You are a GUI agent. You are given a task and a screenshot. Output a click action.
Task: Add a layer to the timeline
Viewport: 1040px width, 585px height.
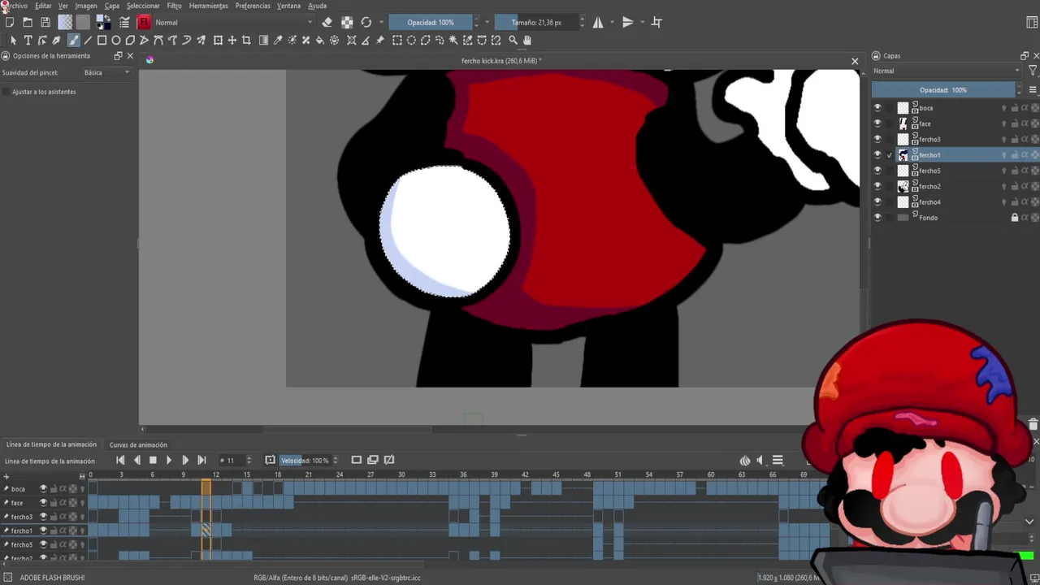click(x=6, y=476)
